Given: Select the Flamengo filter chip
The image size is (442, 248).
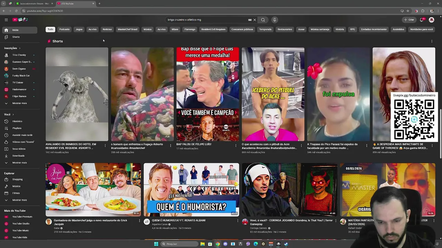Looking at the screenshot, I should click(190, 29).
